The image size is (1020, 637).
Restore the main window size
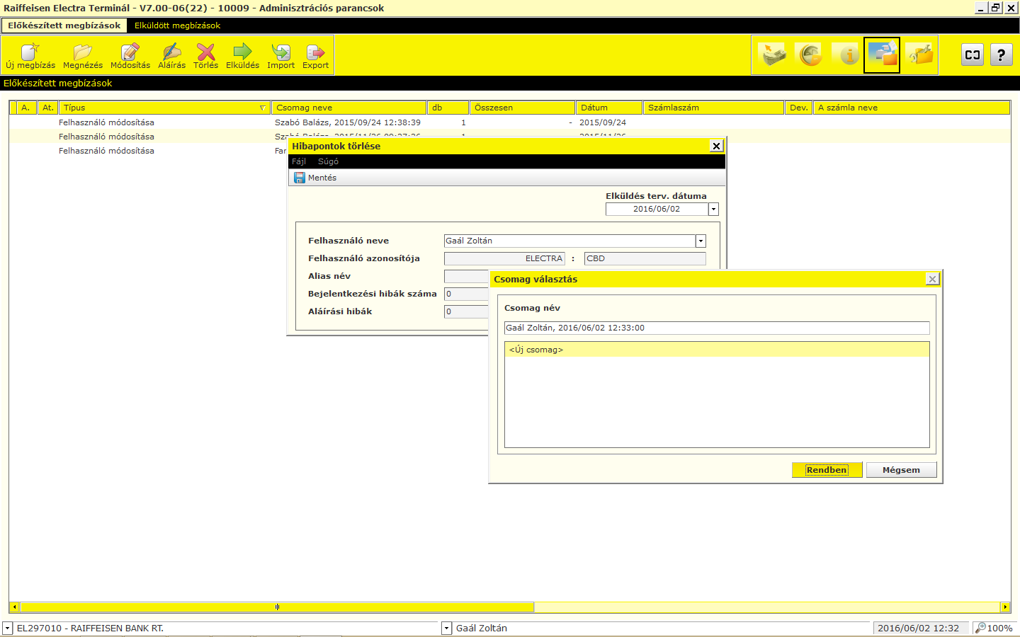coord(996,8)
